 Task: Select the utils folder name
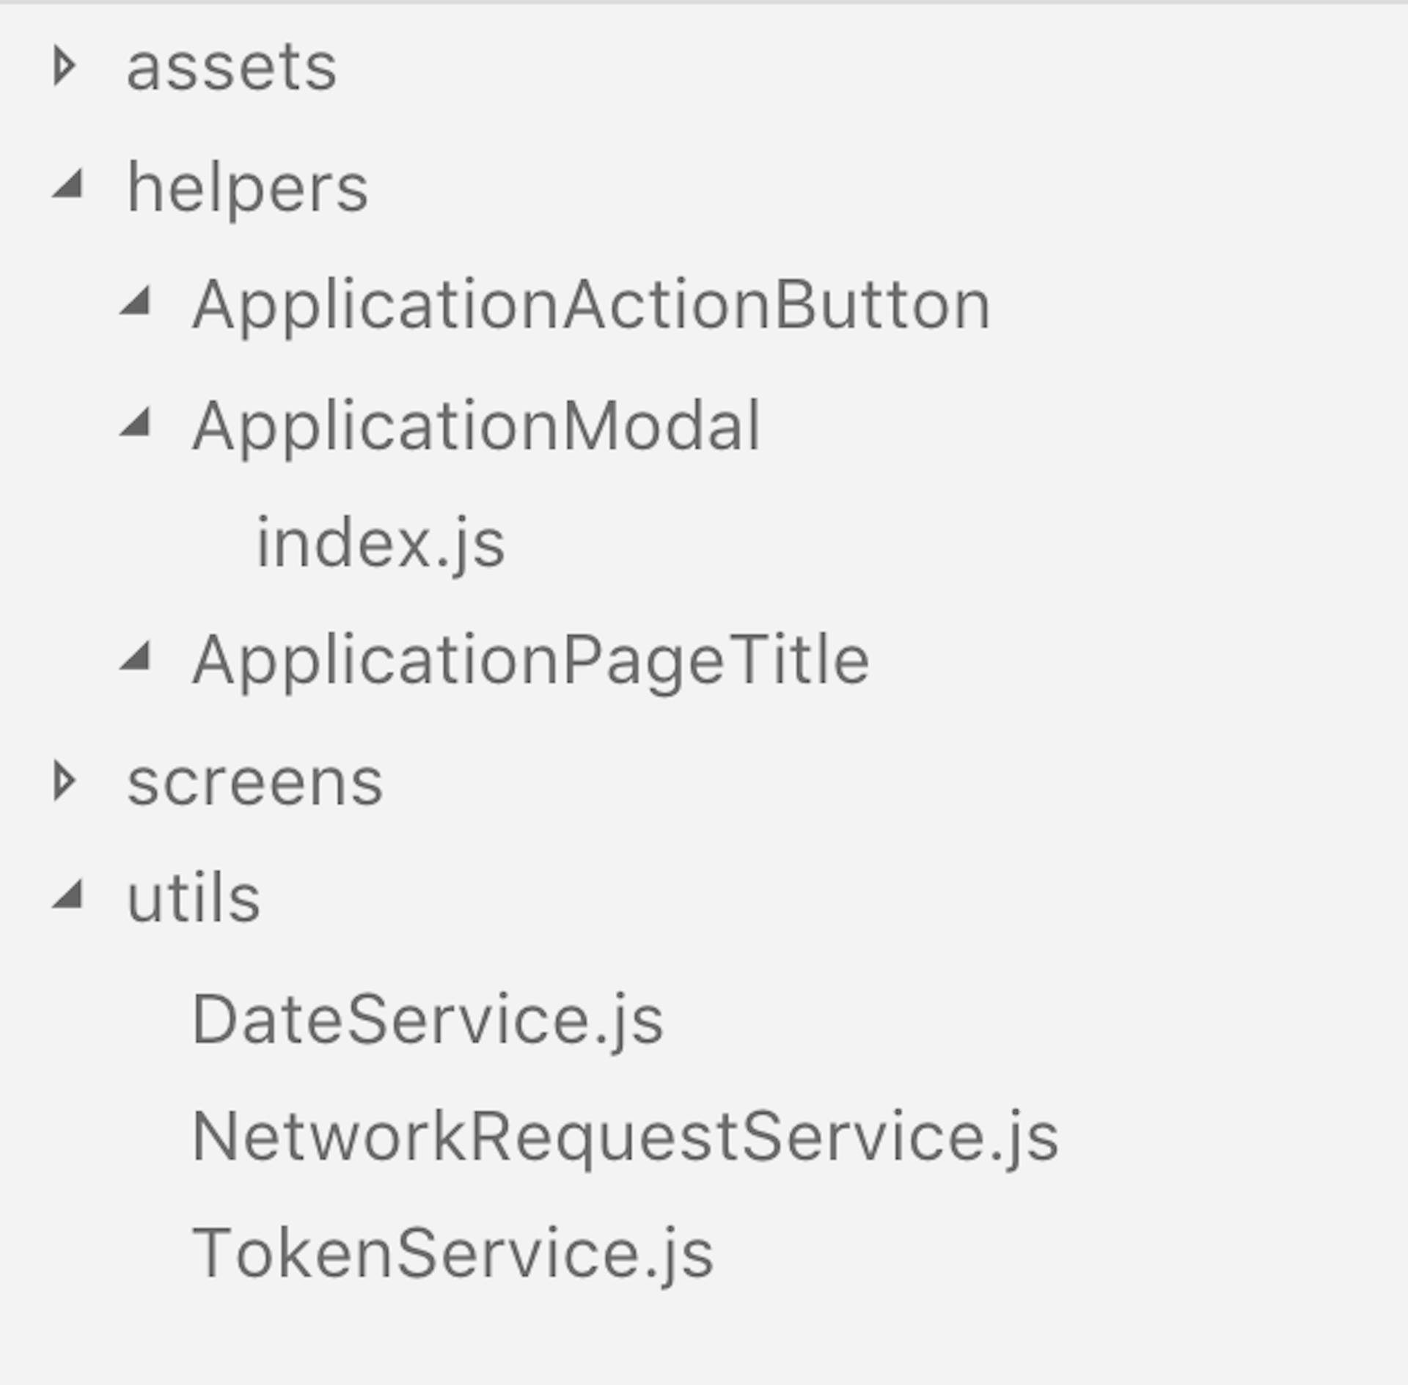click(194, 898)
